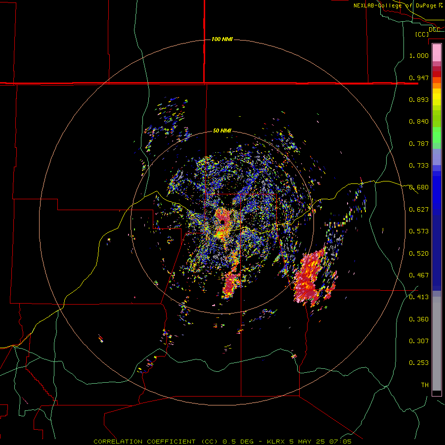Image resolution: width=445 pixels, height=445 pixels.
Task: Click the [CC] legend title
Action: pos(422,34)
